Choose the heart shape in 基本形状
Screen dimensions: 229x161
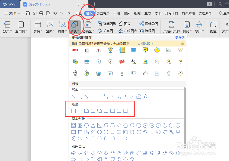[165, 132]
